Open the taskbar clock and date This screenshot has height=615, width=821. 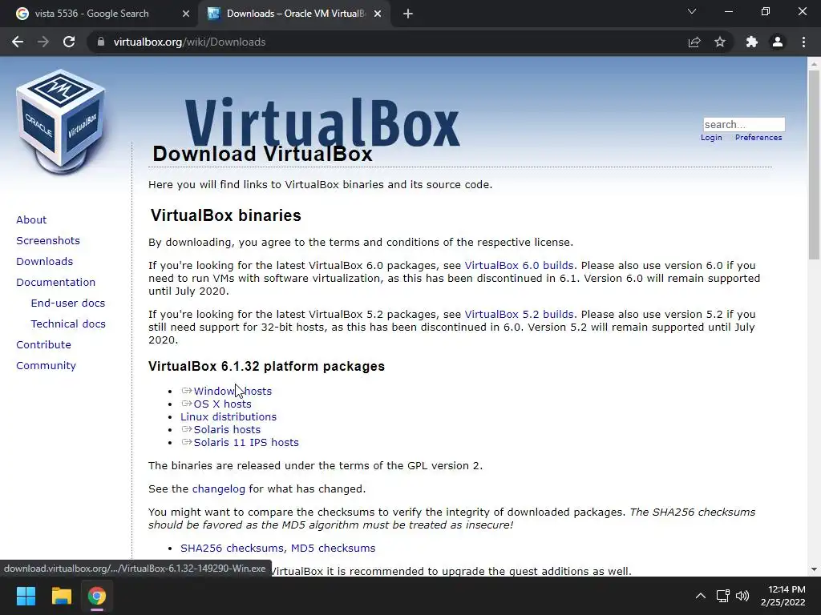pos(783,596)
